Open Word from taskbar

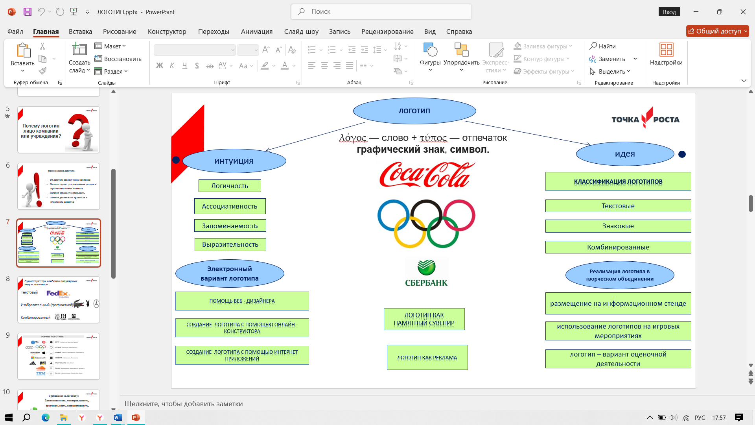(x=118, y=418)
